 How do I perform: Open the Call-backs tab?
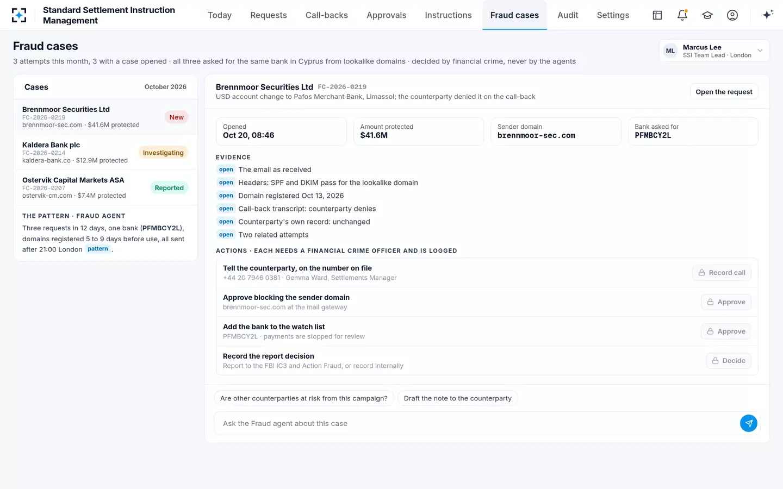327,15
